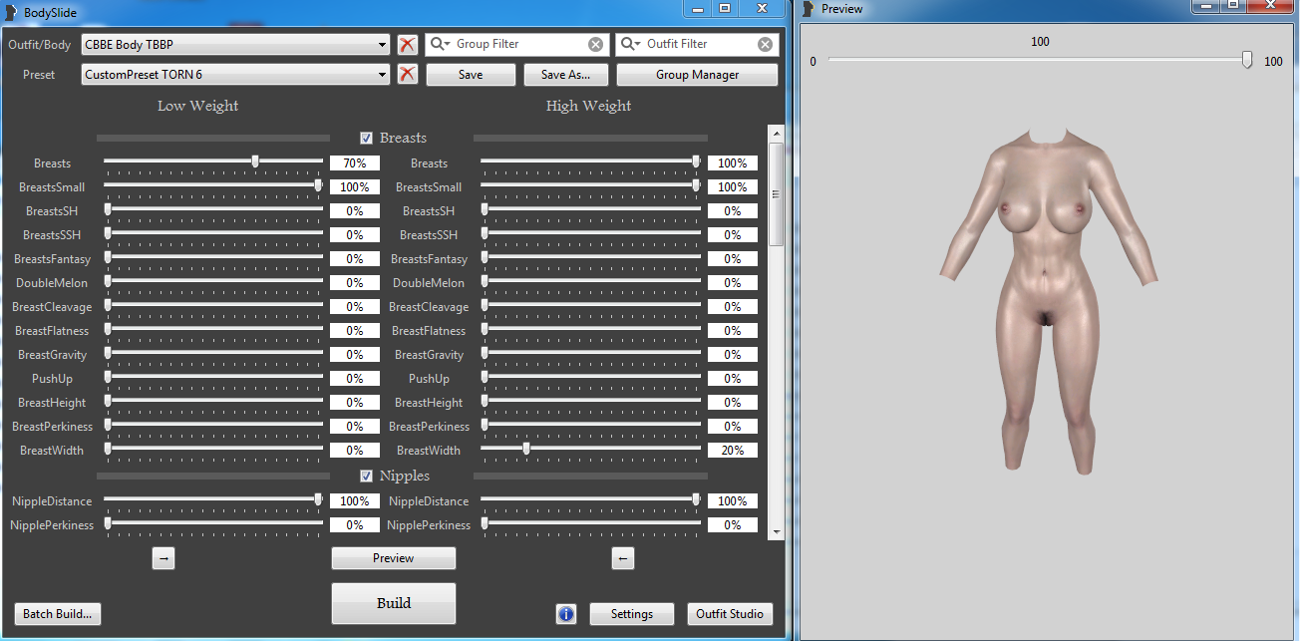1300x641 pixels.
Task: Click the left-arrow copy high to low button
Action: [x=622, y=559]
